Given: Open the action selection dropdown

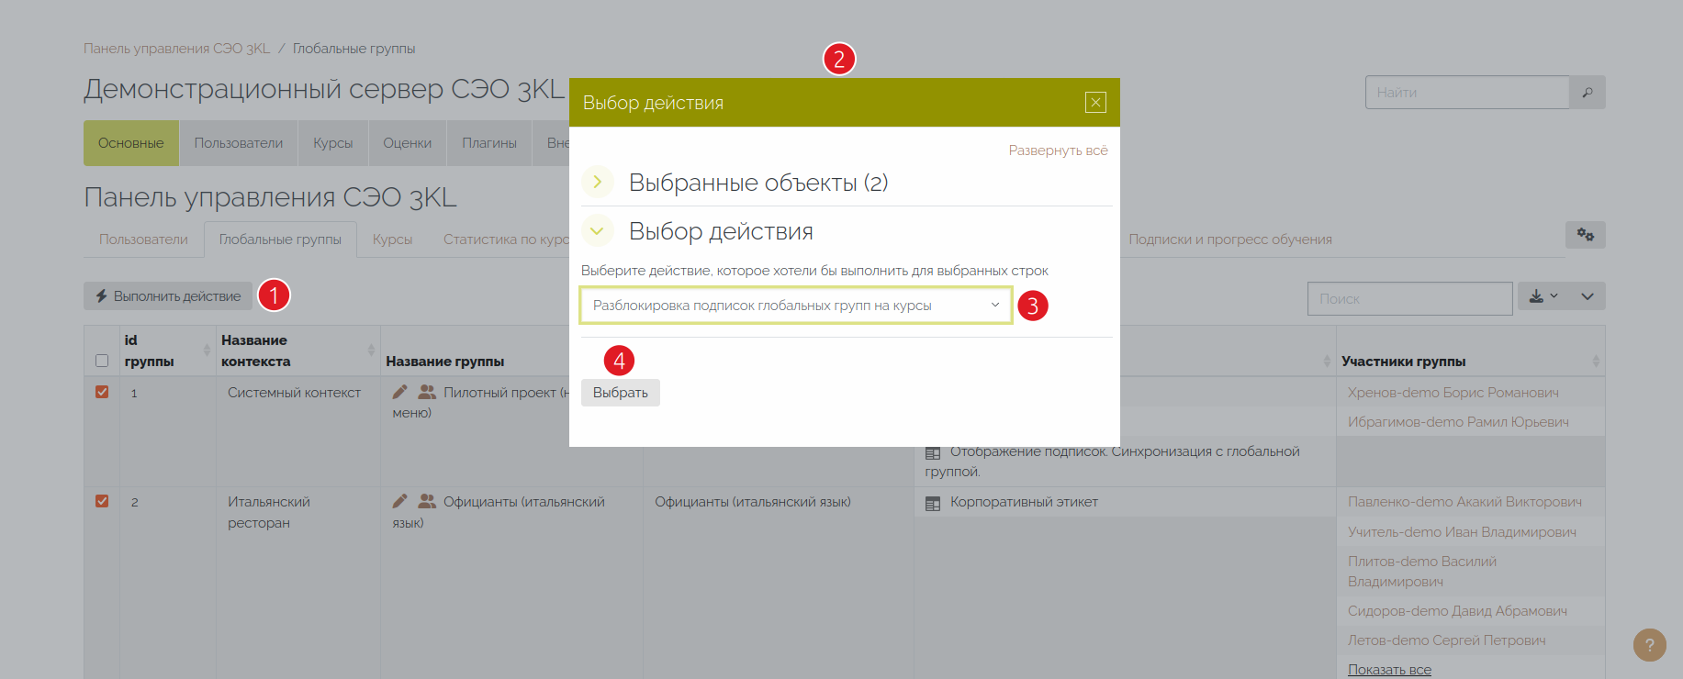Looking at the screenshot, I should click(795, 306).
